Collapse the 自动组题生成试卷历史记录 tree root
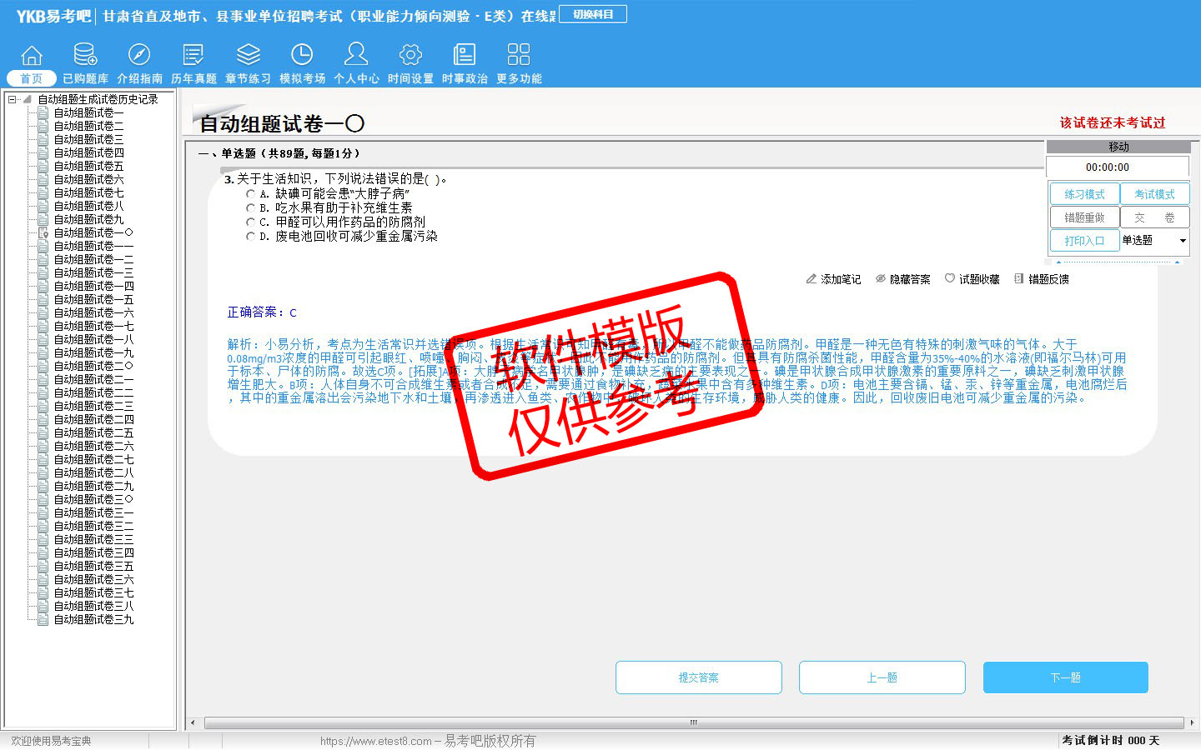Screen dimensions: 1201x750 pyautogui.click(x=12, y=99)
